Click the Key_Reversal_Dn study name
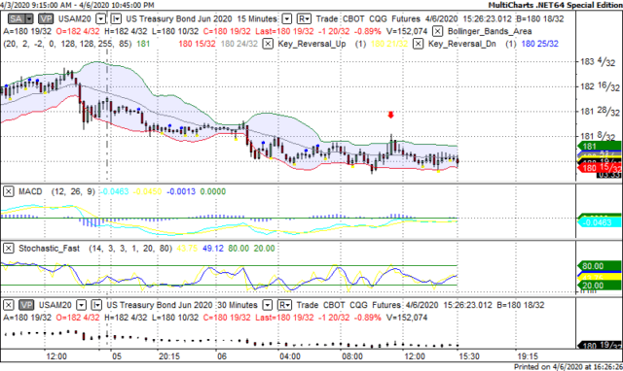Image resolution: width=623 pixels, height=371 pixels. [x=462, y=44]
